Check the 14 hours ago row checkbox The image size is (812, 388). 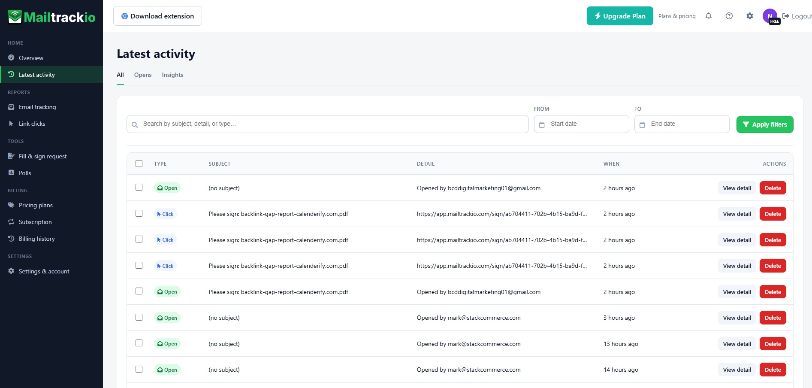139,369
